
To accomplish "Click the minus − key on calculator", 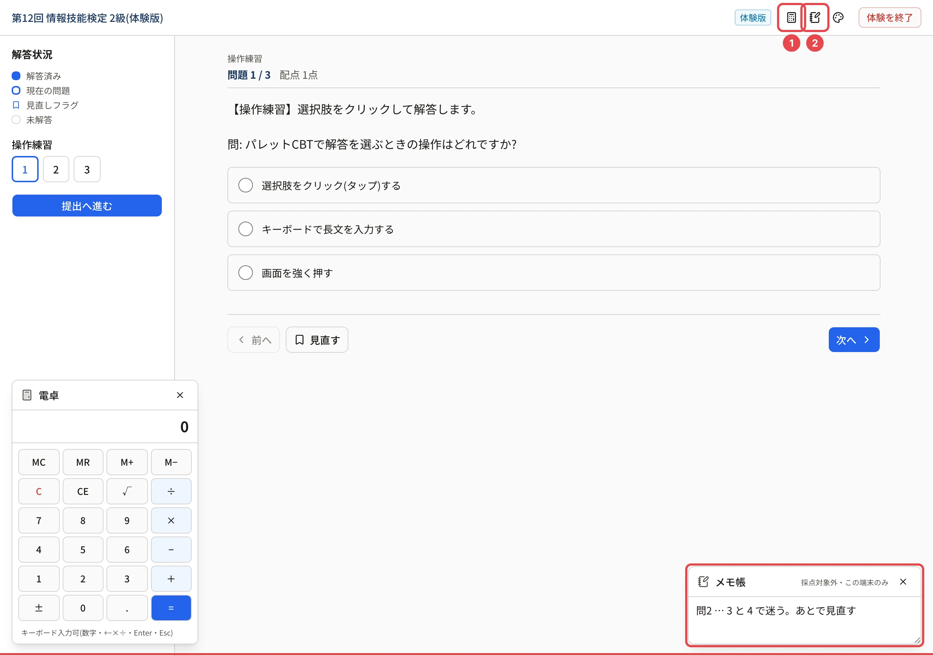I will (x=171, y=550).
